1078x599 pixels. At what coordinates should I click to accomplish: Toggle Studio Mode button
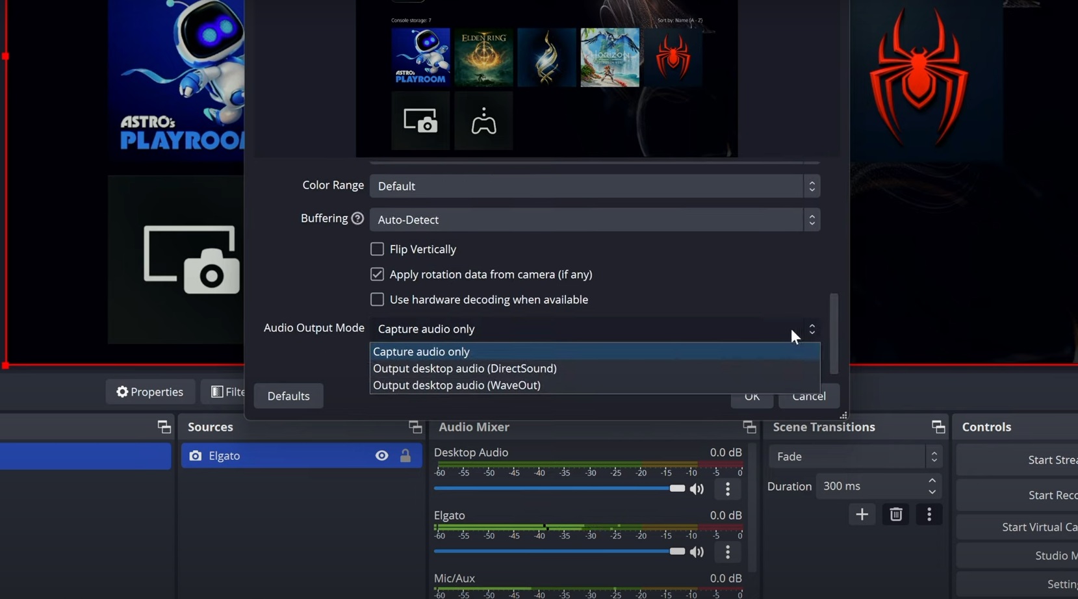[x=1018, y=555]
